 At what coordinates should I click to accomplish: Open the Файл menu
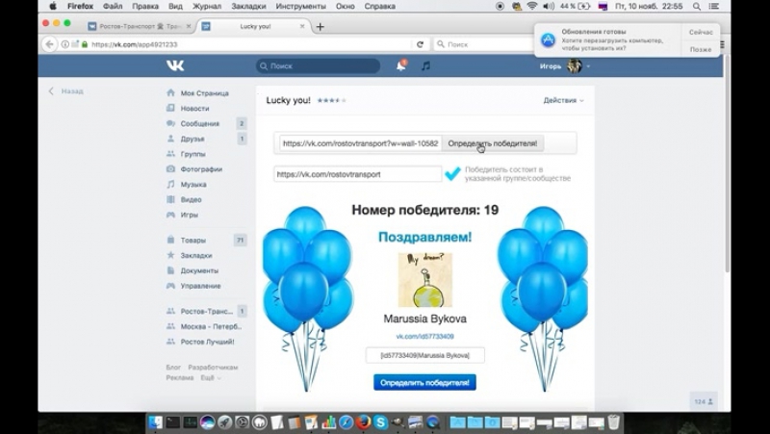113,7
